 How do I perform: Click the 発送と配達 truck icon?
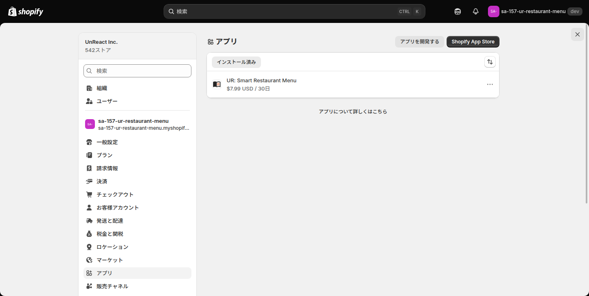(89, 221)
